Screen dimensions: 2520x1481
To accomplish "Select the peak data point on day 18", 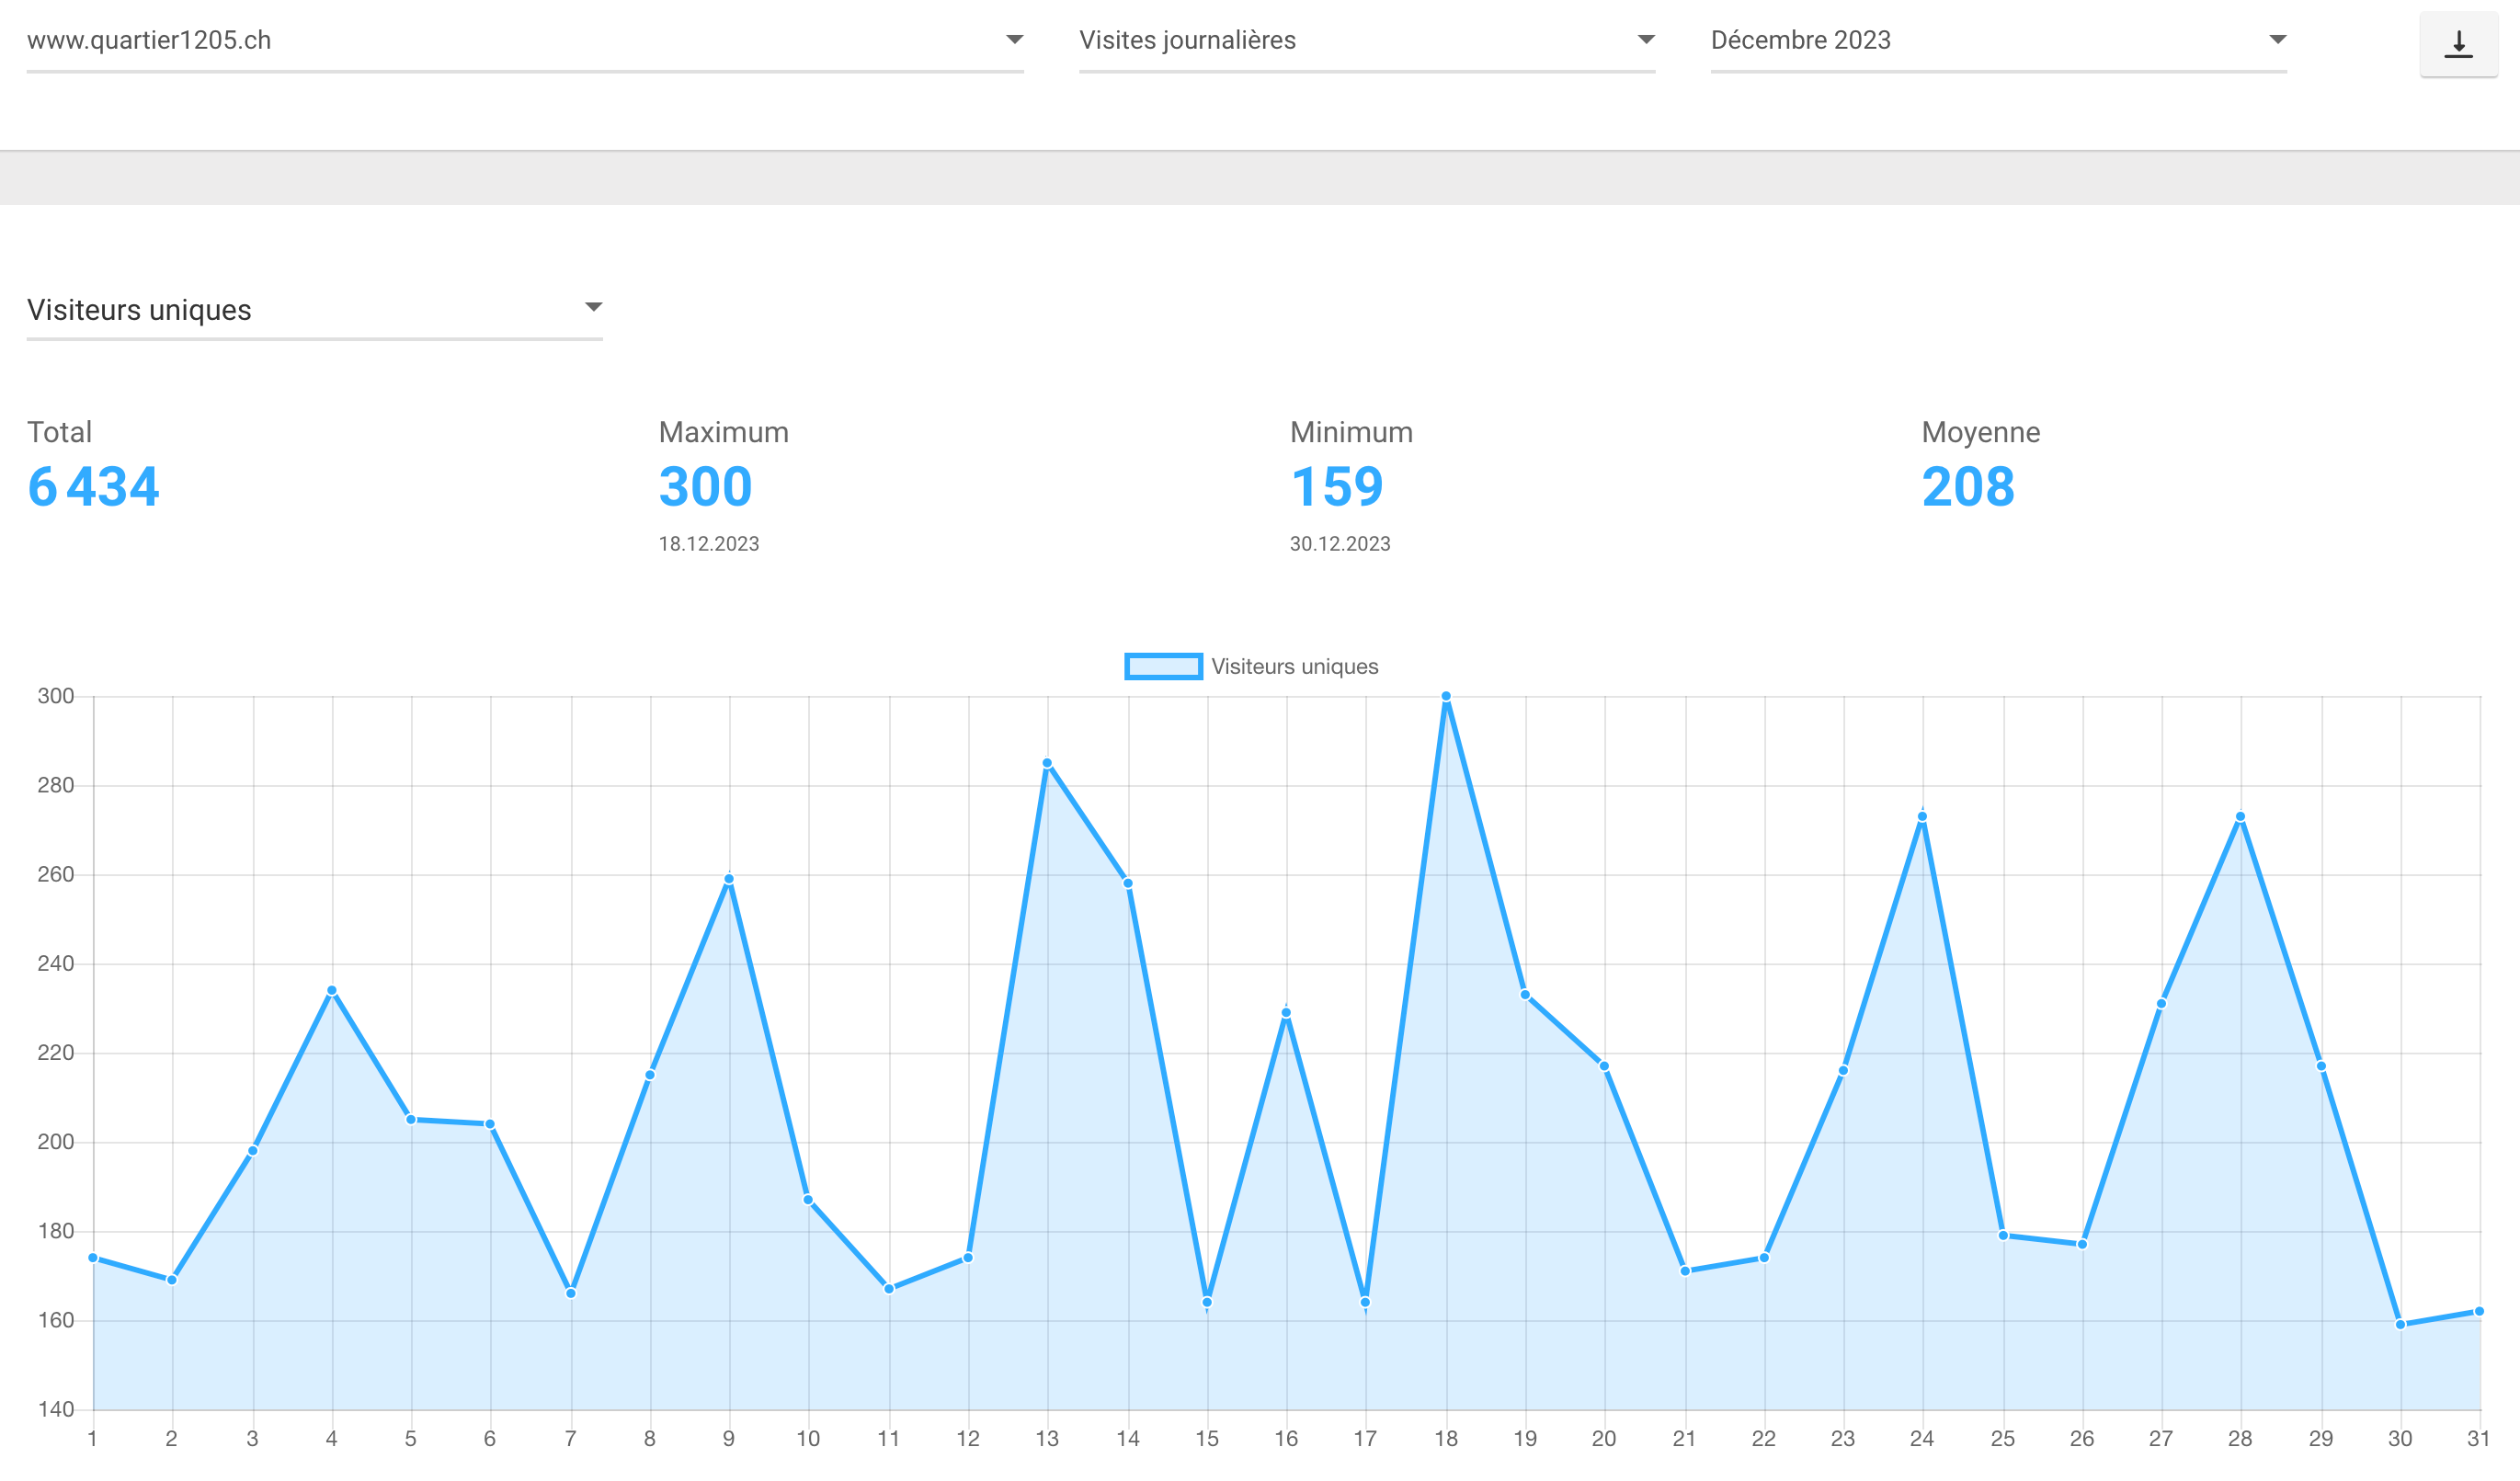I will point(1446,696).
